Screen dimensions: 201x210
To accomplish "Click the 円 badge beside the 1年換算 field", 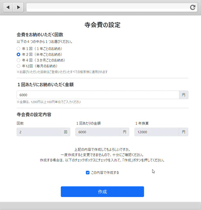I will [183, 132].
